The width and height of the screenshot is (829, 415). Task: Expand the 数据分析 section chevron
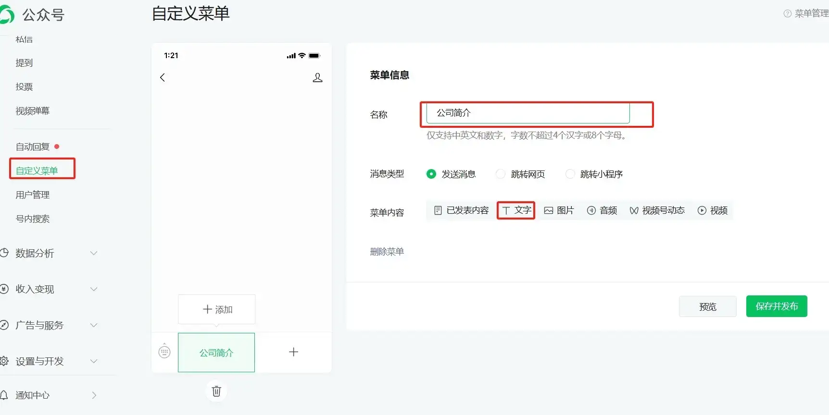pyautogui.click(x=94, y=253)
